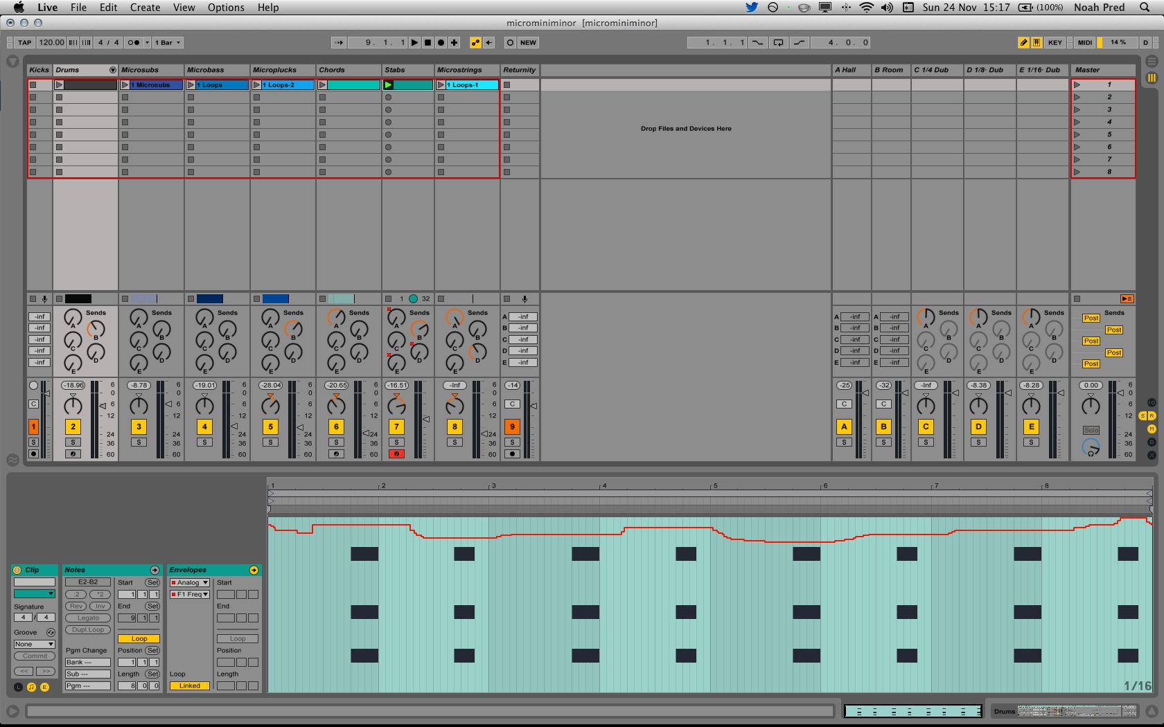
Task: Toggle Follow playback button in transport
Action: coord(338,42)
